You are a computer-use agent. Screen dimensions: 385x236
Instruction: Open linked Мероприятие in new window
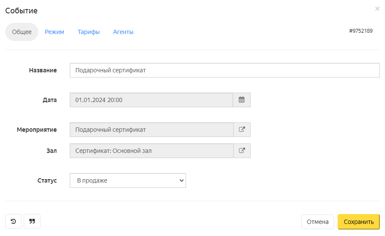click(x=242, y=130)
